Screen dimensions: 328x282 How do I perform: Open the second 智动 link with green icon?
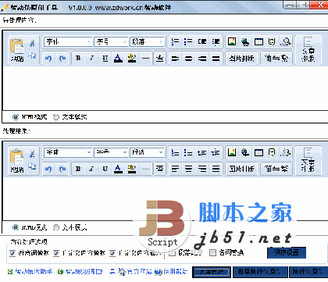pyautogui.click(x=80, y=272)
